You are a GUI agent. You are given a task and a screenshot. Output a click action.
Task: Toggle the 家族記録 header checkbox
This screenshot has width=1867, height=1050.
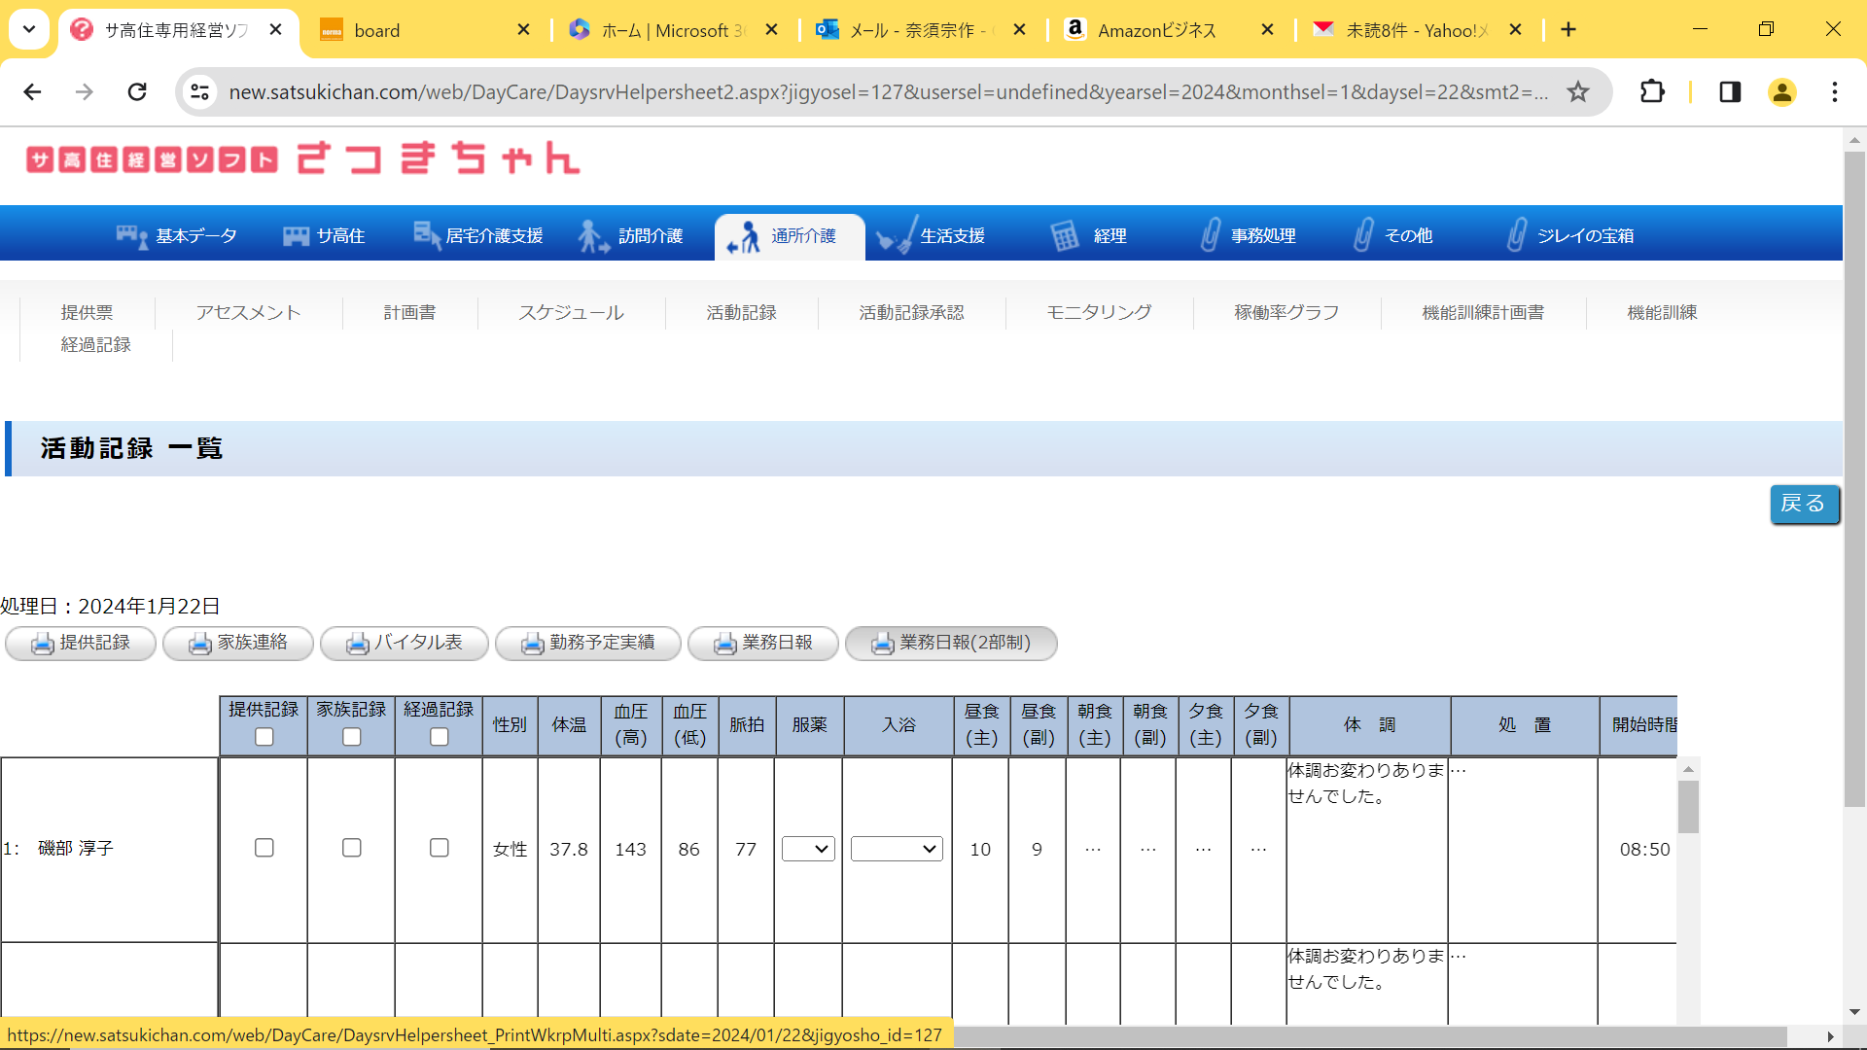pos(351,737)
